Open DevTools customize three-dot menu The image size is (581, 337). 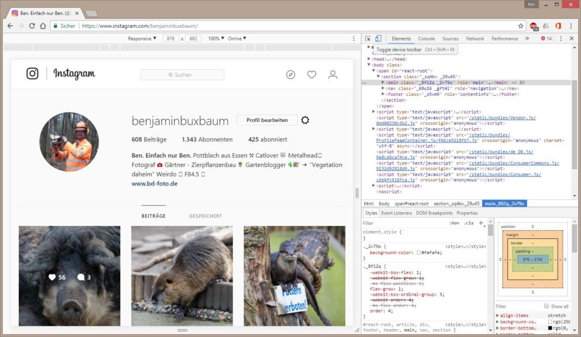pyautogui.click(x=561, y=39)
